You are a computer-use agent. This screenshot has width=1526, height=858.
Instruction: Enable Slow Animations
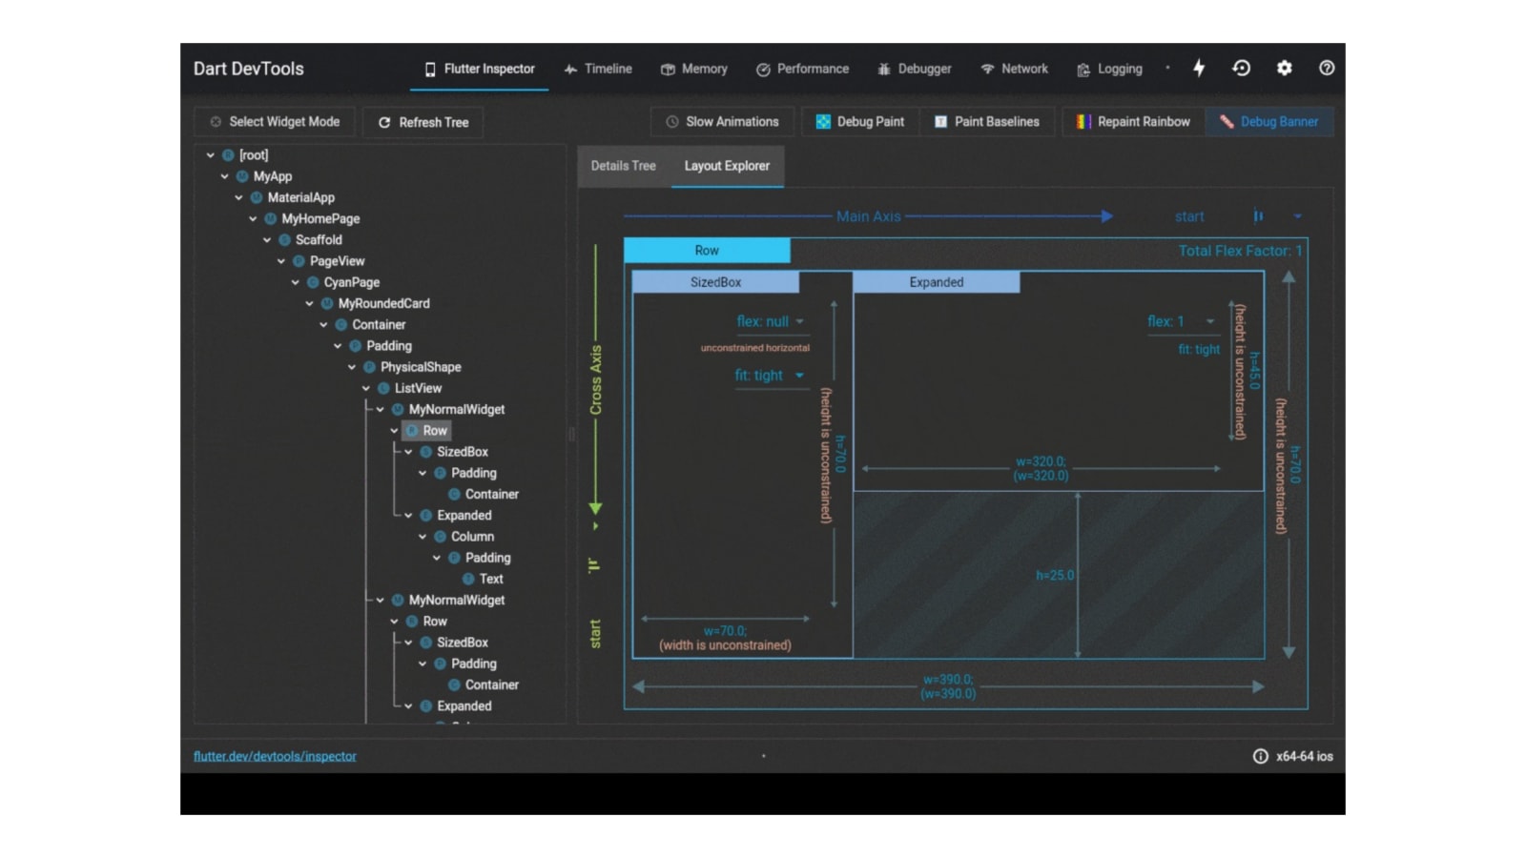point(722,122)
